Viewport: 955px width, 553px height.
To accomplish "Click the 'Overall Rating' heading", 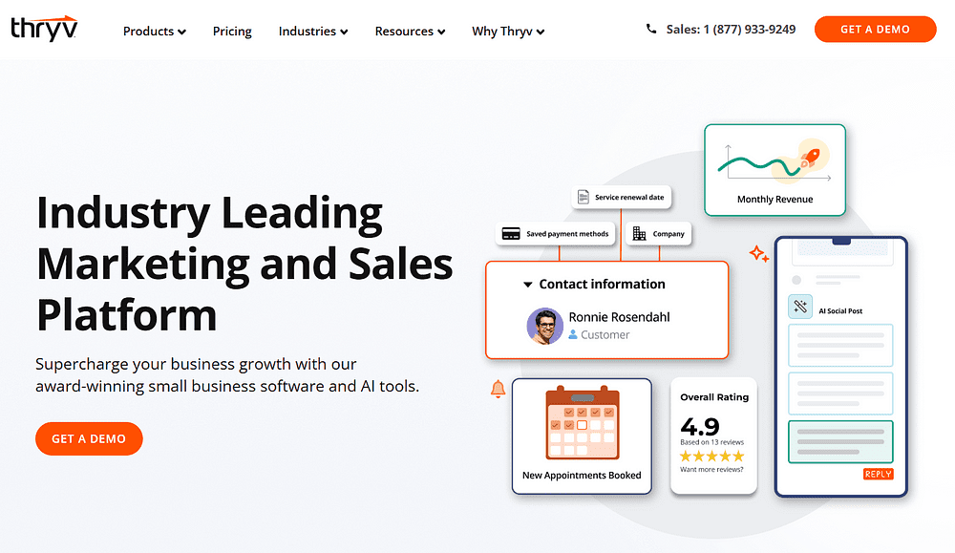I will 714,397.
